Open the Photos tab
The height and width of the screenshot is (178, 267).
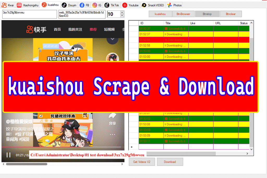tap(174, 5)
